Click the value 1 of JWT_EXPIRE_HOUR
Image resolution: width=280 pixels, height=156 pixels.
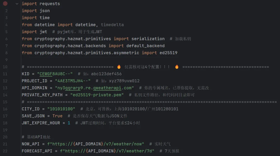[x=69, y=123]
